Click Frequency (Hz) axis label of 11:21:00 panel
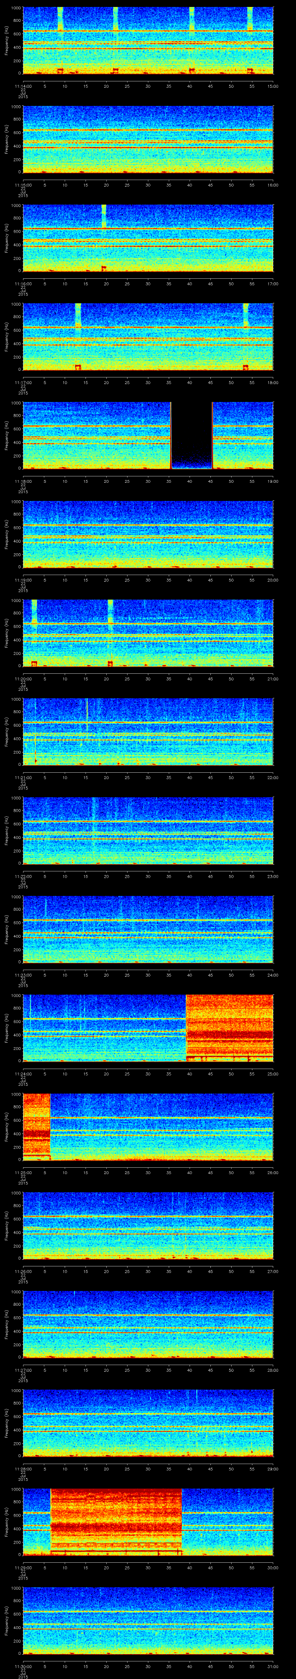 tap(7, 731)
